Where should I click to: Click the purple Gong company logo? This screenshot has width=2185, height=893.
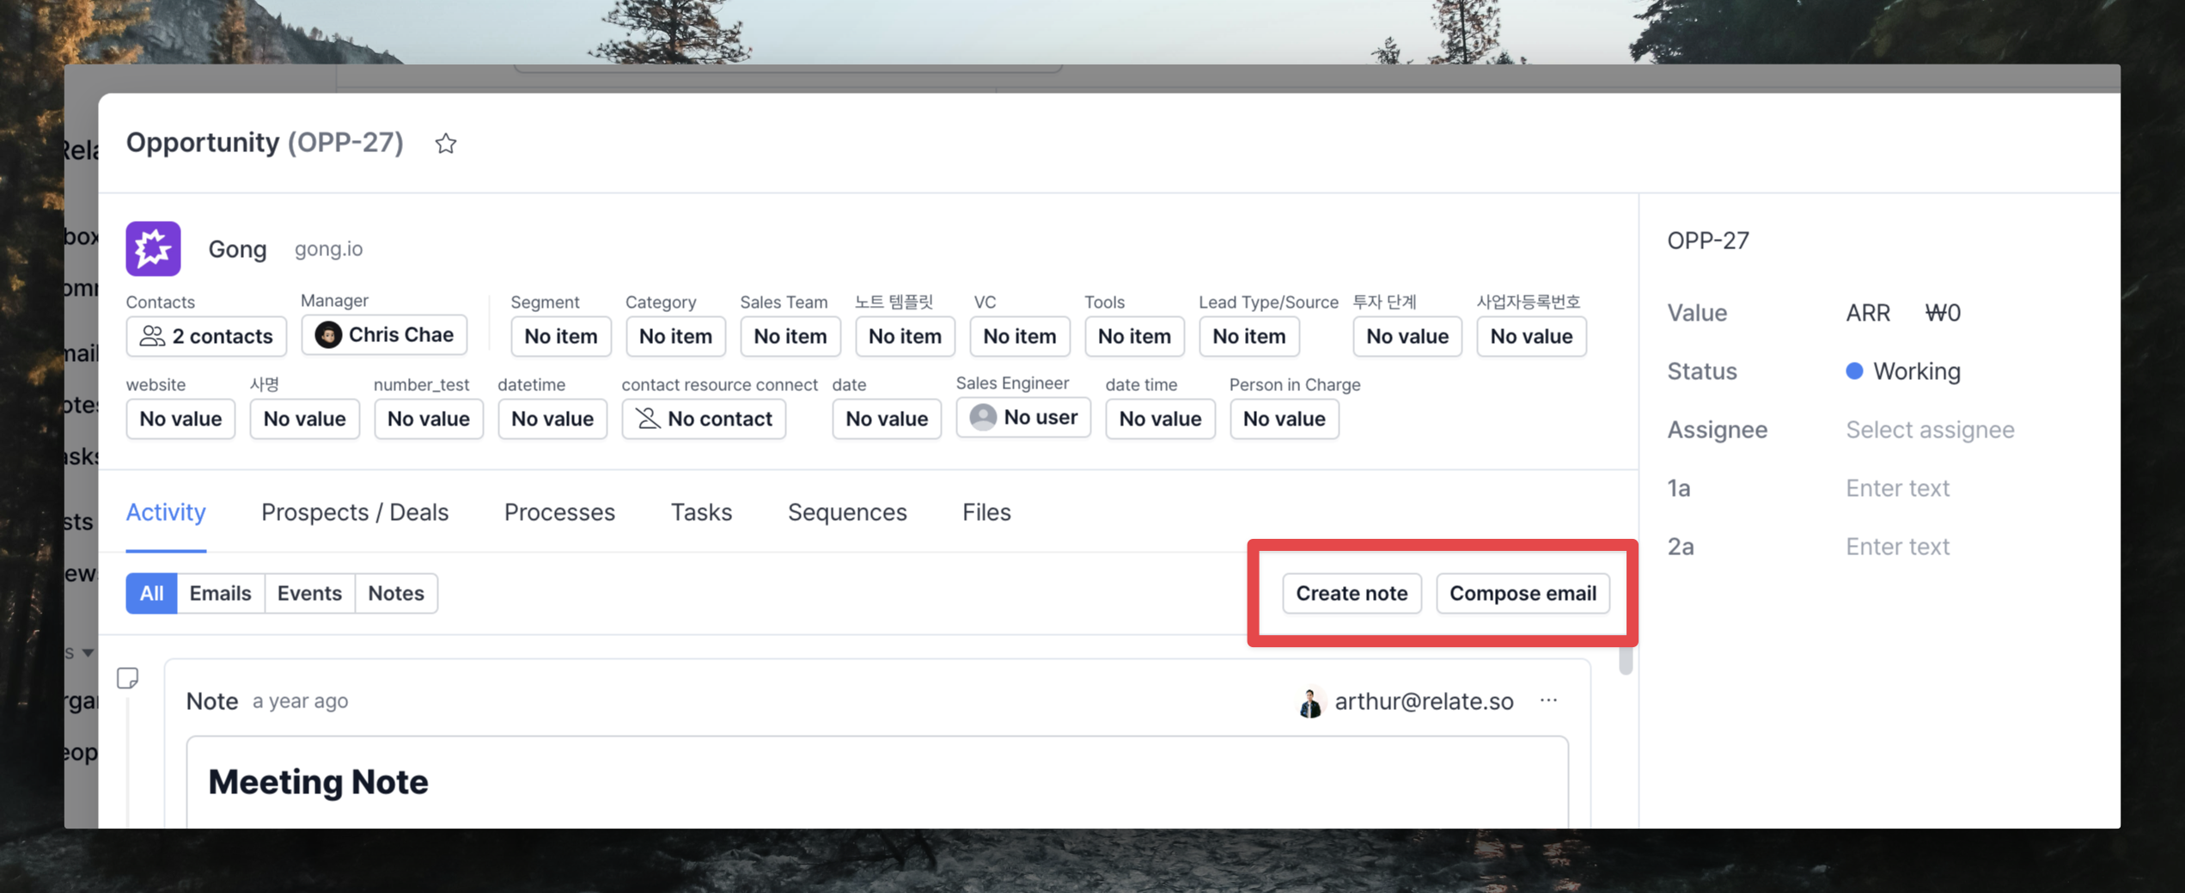[x=153, y=248]
